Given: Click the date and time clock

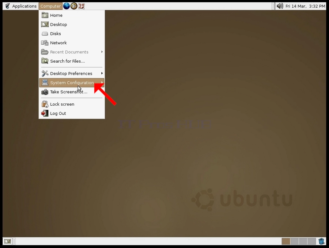Looking at the screenshot, I should (x=305, y=6).
